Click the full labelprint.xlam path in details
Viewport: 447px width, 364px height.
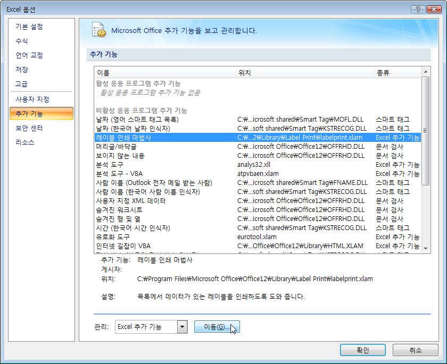click(255, 279)
